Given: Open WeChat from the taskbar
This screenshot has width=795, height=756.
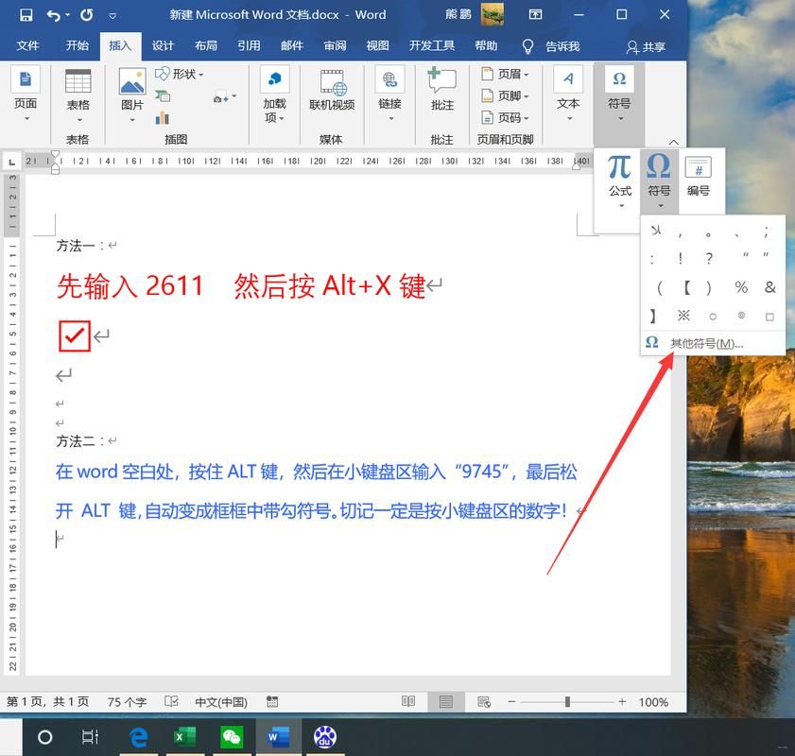Looking at the screenshot, I should [x=232, y=737].
